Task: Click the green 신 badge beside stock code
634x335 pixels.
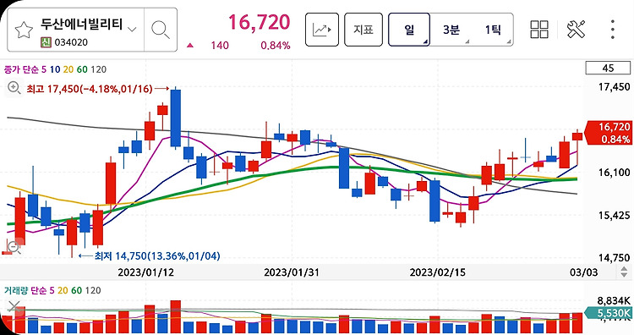Action: (46, 42)
